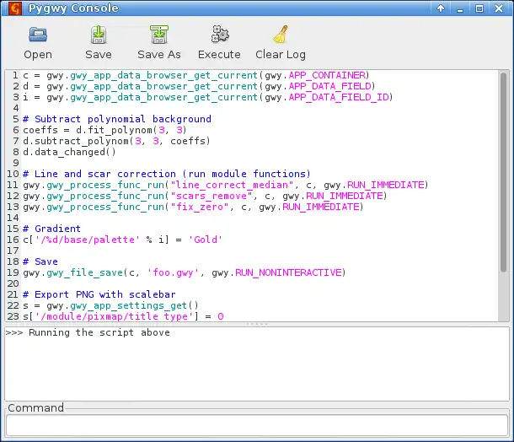Save the script using Save icon
514x442 pixels.
point(99,35)
